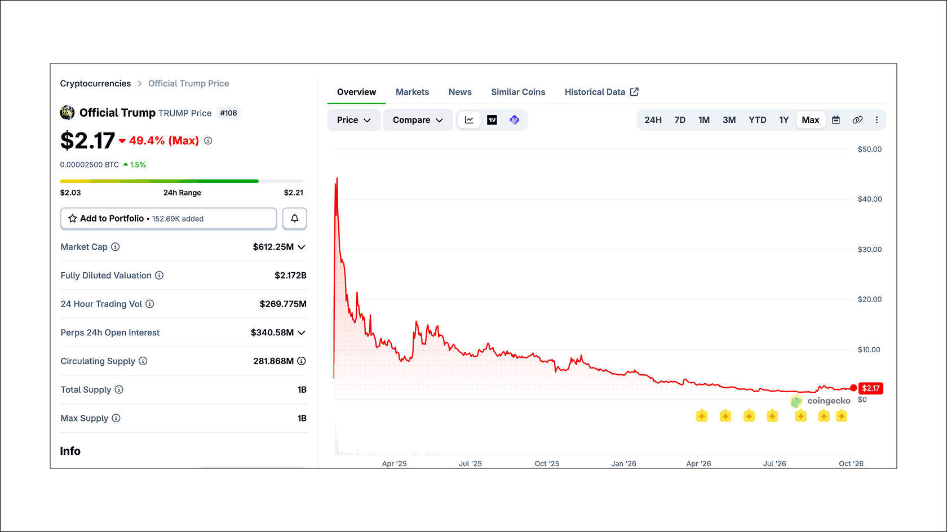Click info icon beside Circulating Supply label
947x532 pixels.
[143, 361]
